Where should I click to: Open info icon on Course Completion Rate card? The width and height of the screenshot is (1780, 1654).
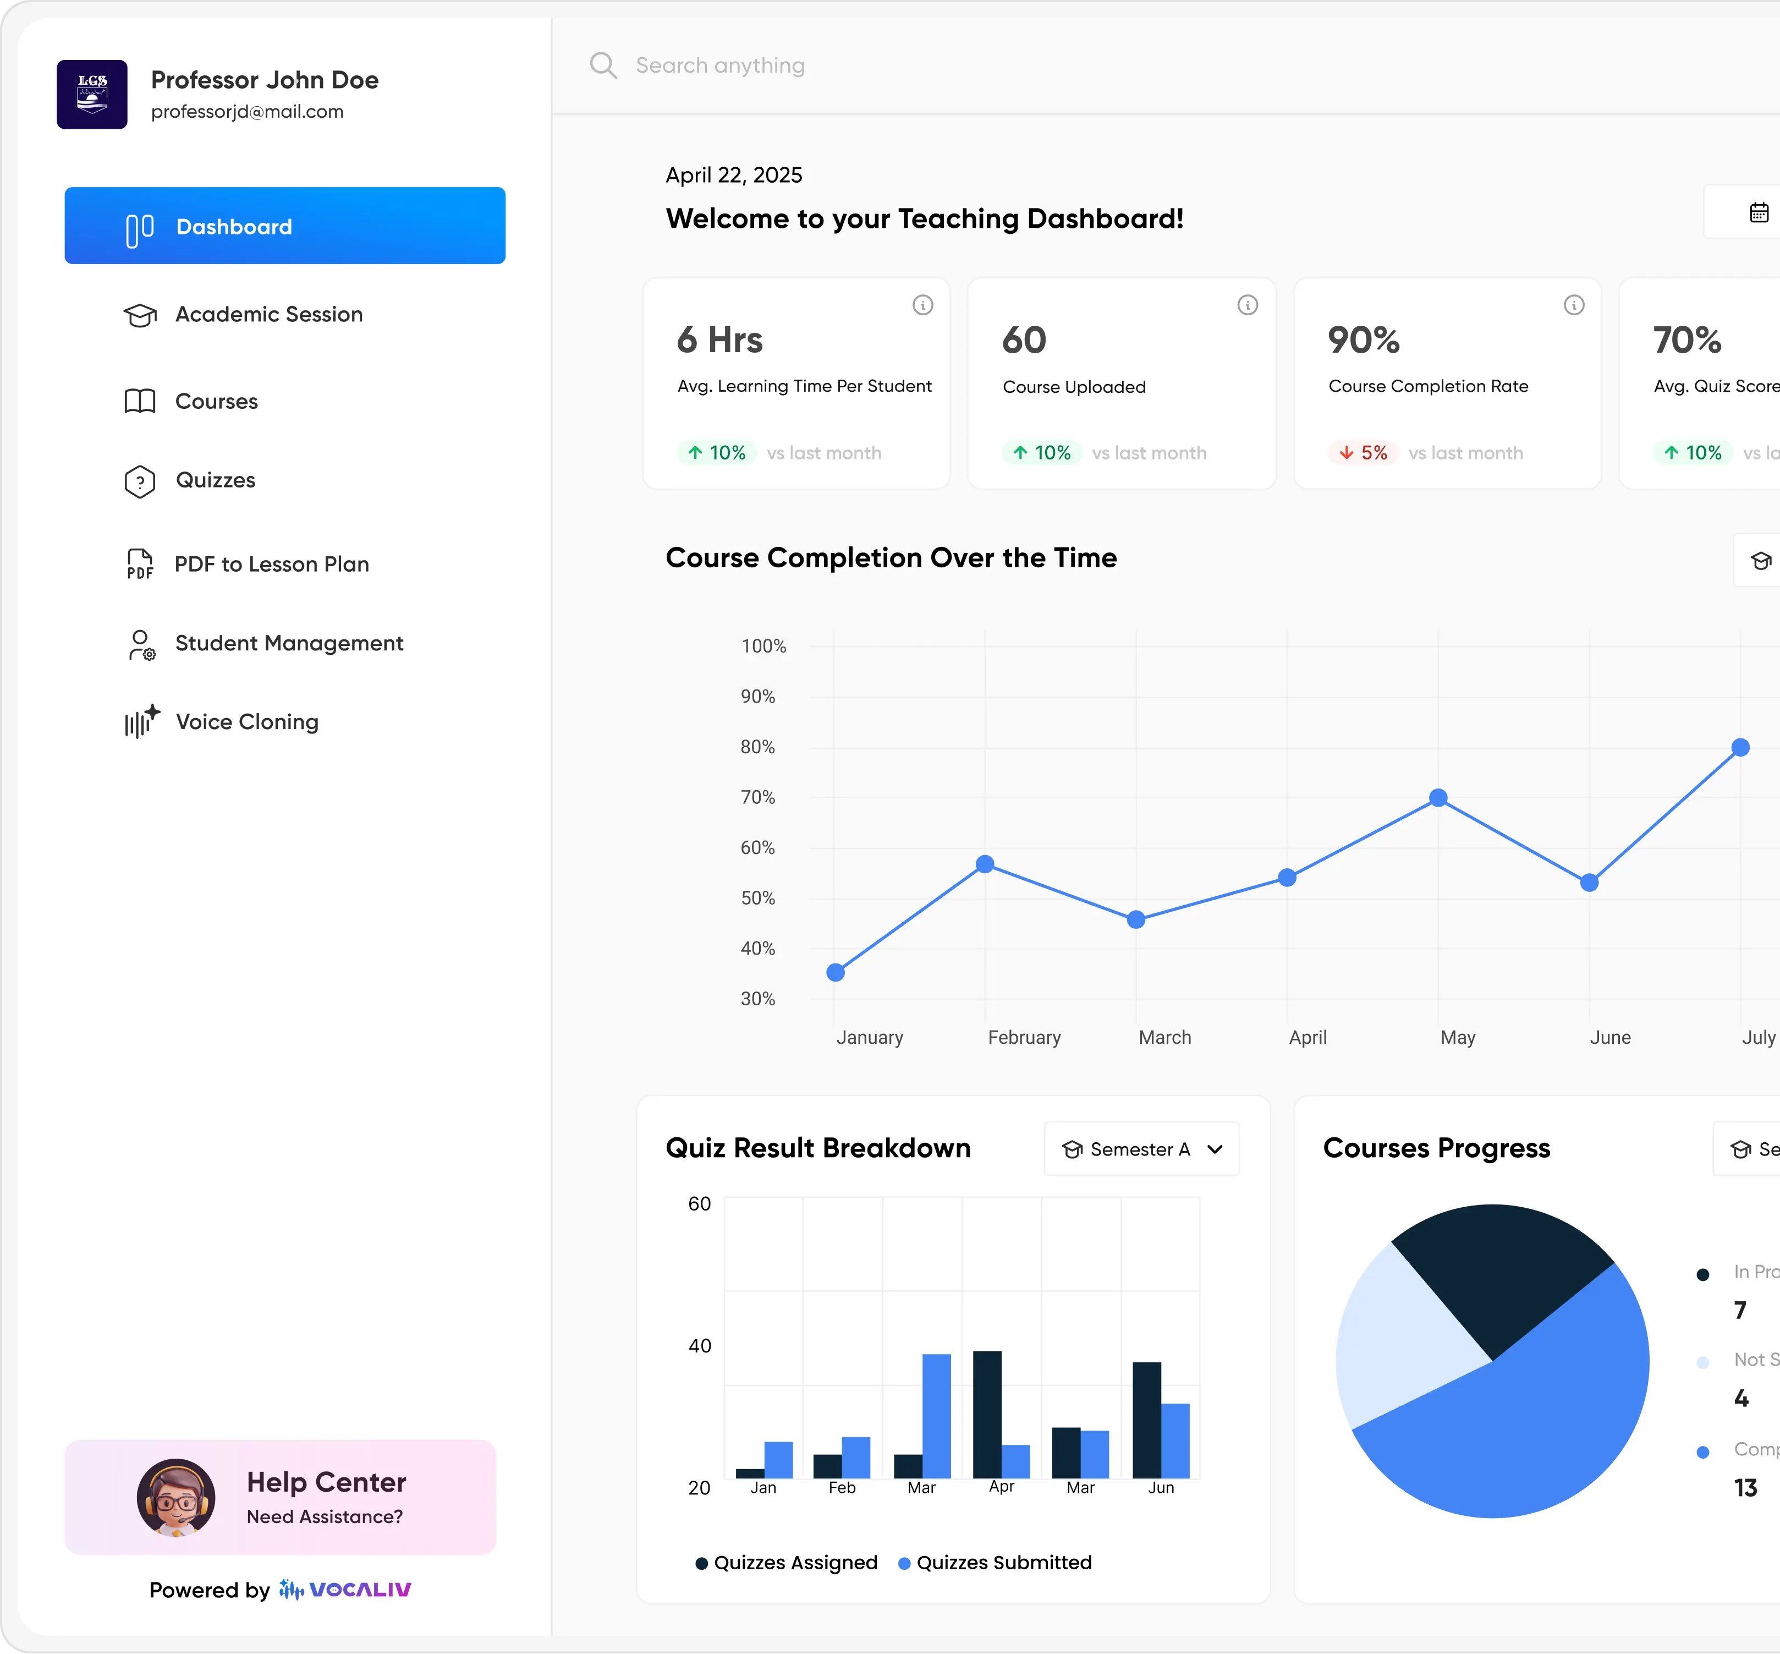pyautogui.click(x=1573, y=305)
